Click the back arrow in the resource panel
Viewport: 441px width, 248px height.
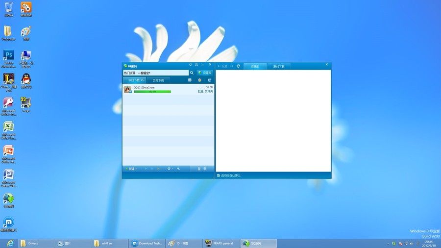tap(220, 66)
